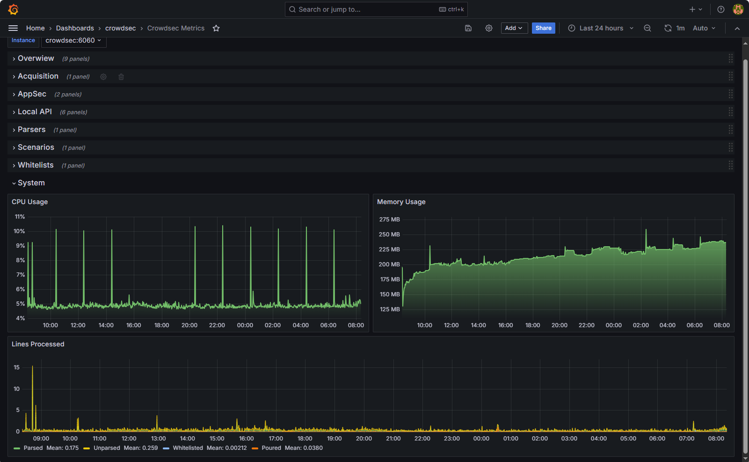Click the Grafana logo

click(13, 9)
